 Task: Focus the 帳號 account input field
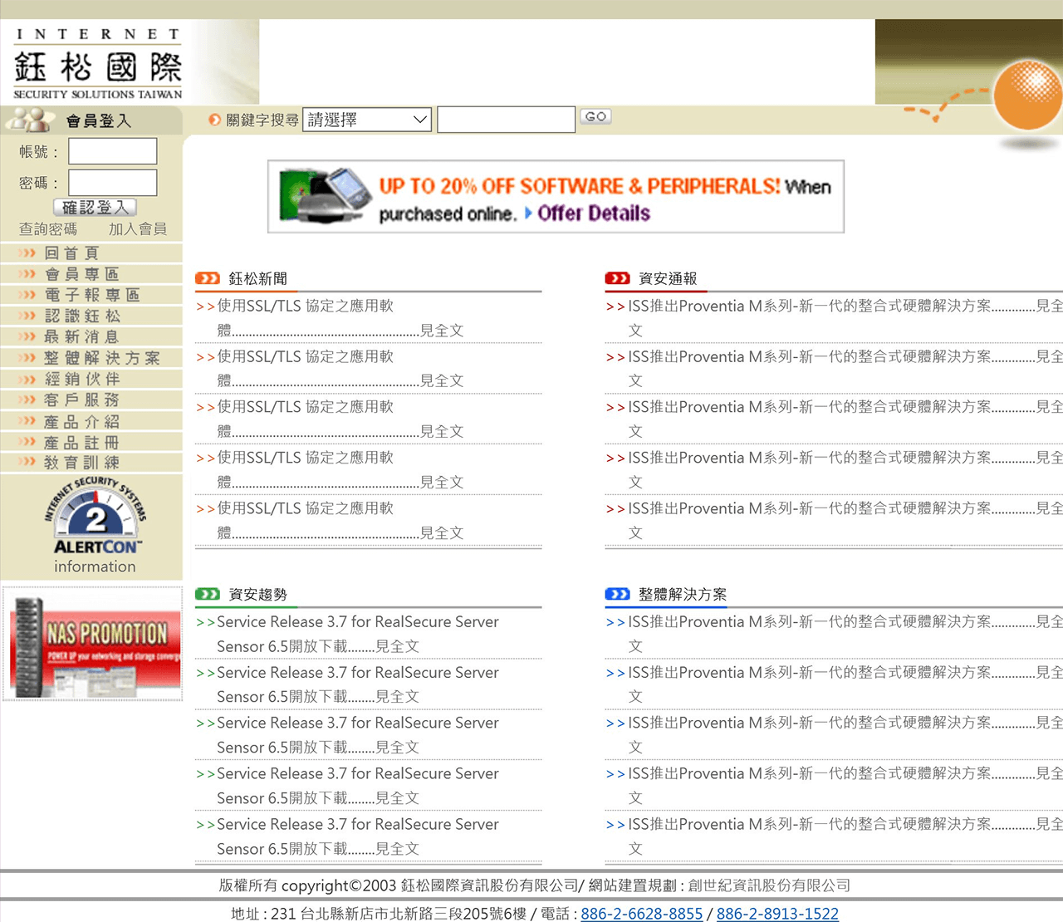[x=112, y=151]
